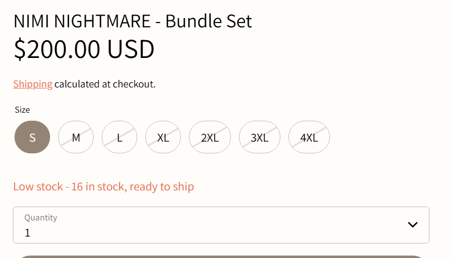Choose the L size button
The image size is (451, 258).
point(119,137)
